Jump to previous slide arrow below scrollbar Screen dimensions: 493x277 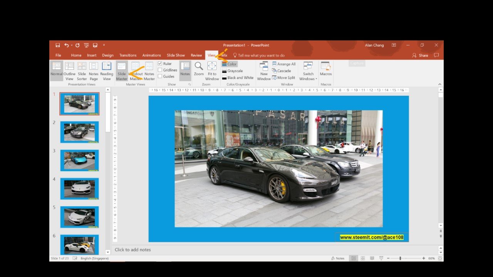441,231
